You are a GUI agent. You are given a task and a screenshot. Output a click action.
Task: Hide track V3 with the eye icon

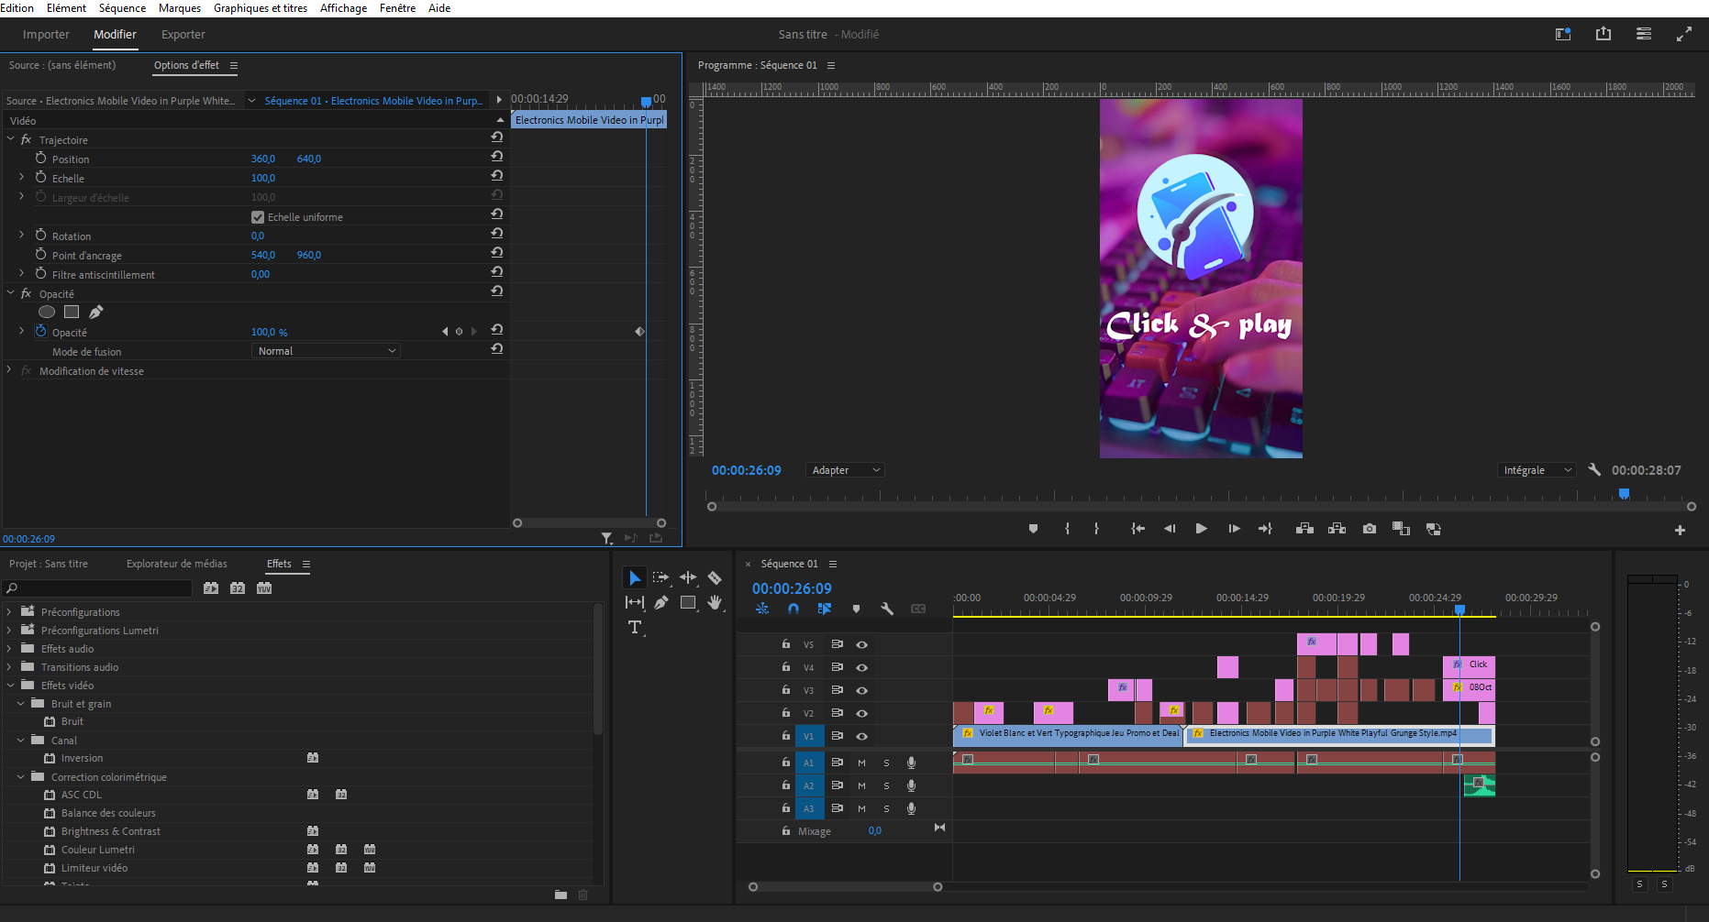pyautogui.click(x=861, y=690)
